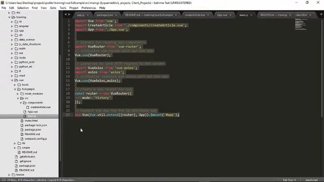The width and height of the screenshot is (324, 182).
Task: Click 'vue-router' string on line 7
Action: point(128,47)
